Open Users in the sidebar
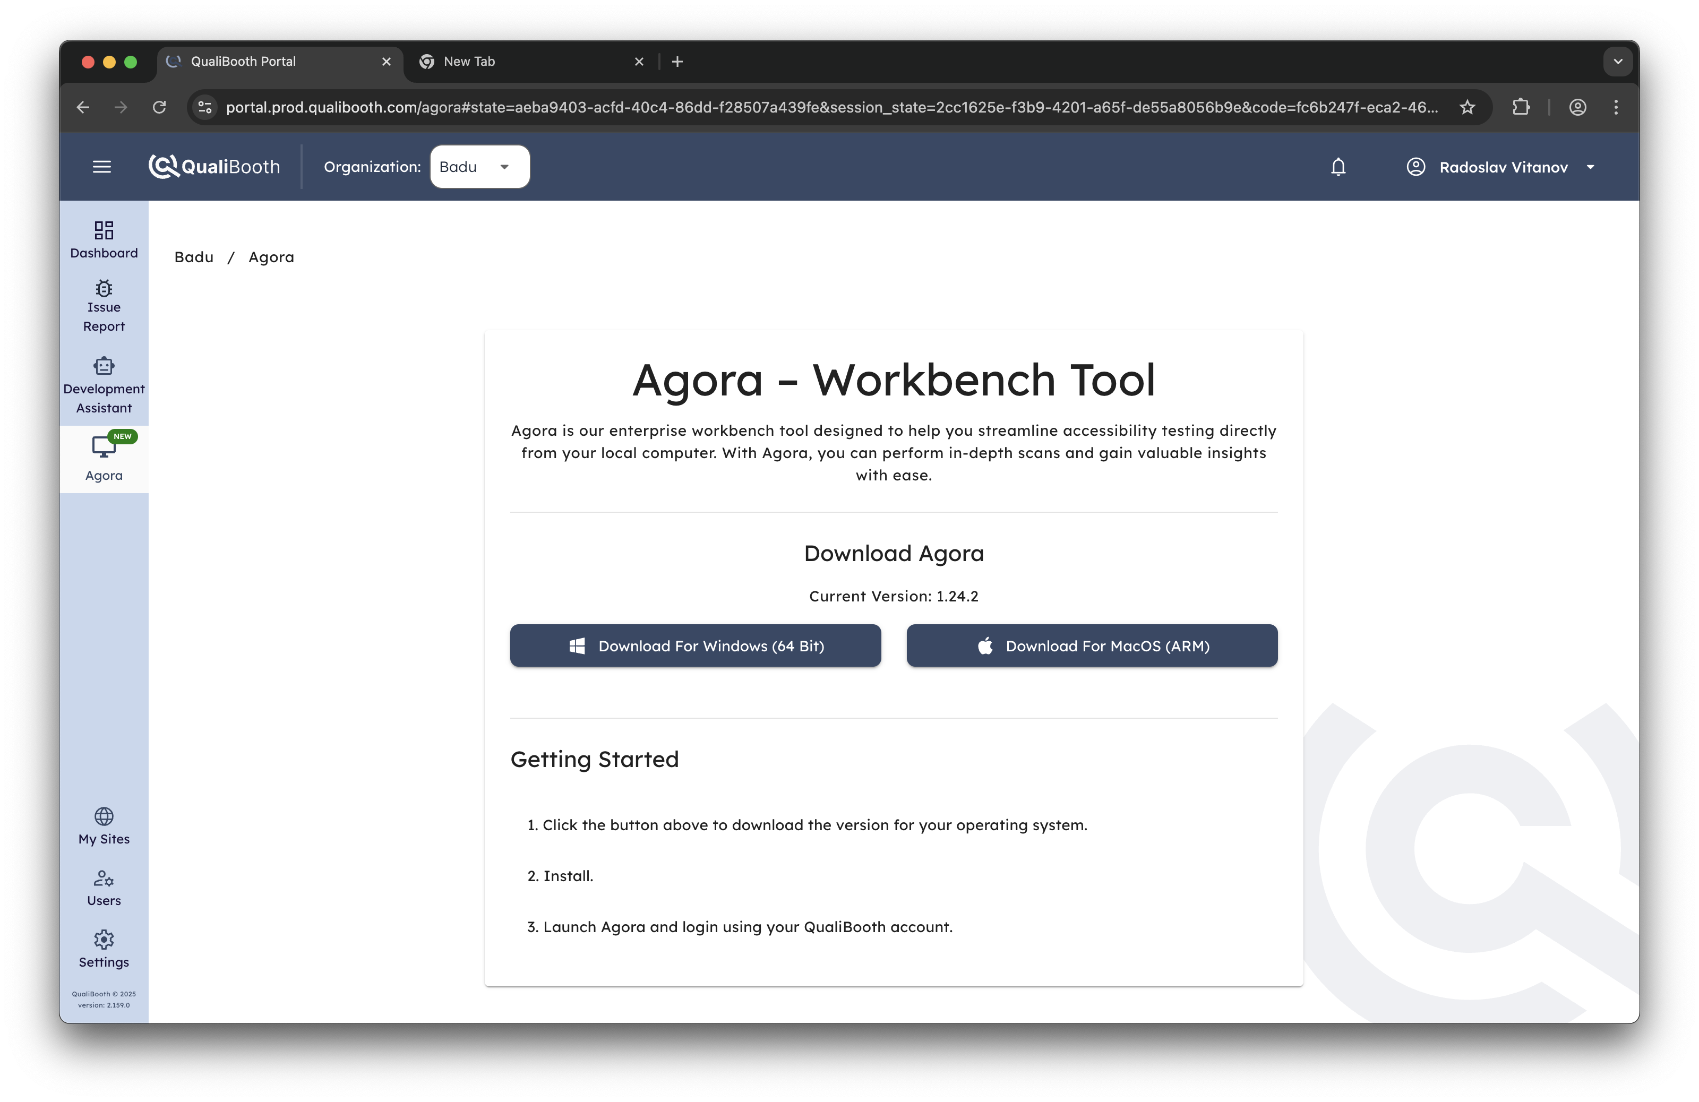The image size is (1699, 1102). (x=104, y=888)
